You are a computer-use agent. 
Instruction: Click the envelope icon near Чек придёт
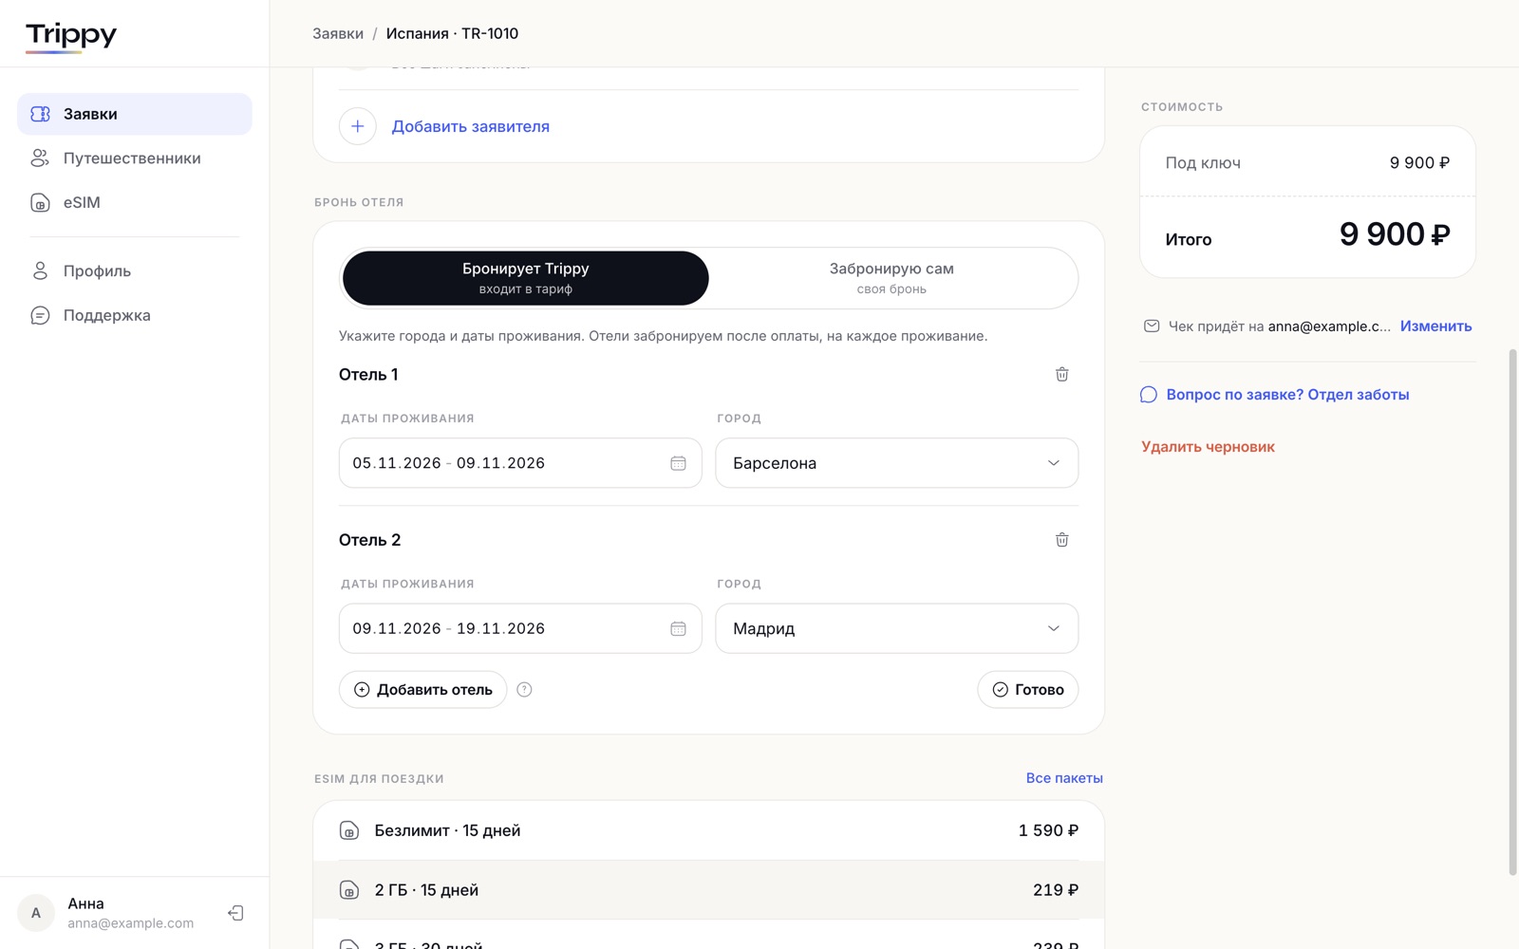point(1152,326)
